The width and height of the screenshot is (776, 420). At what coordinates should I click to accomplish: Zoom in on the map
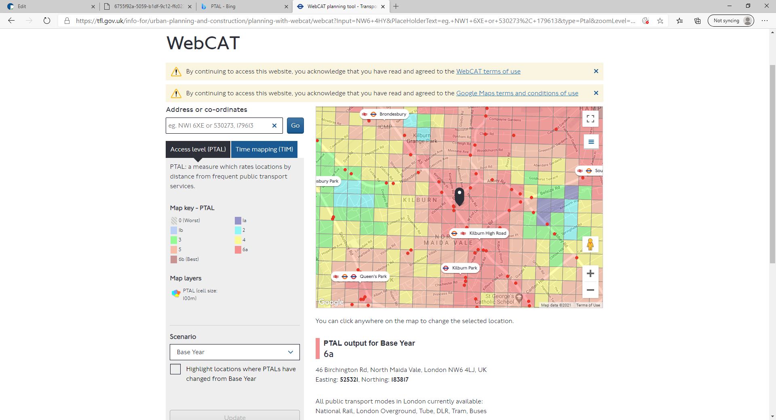(x=590, y=273)
